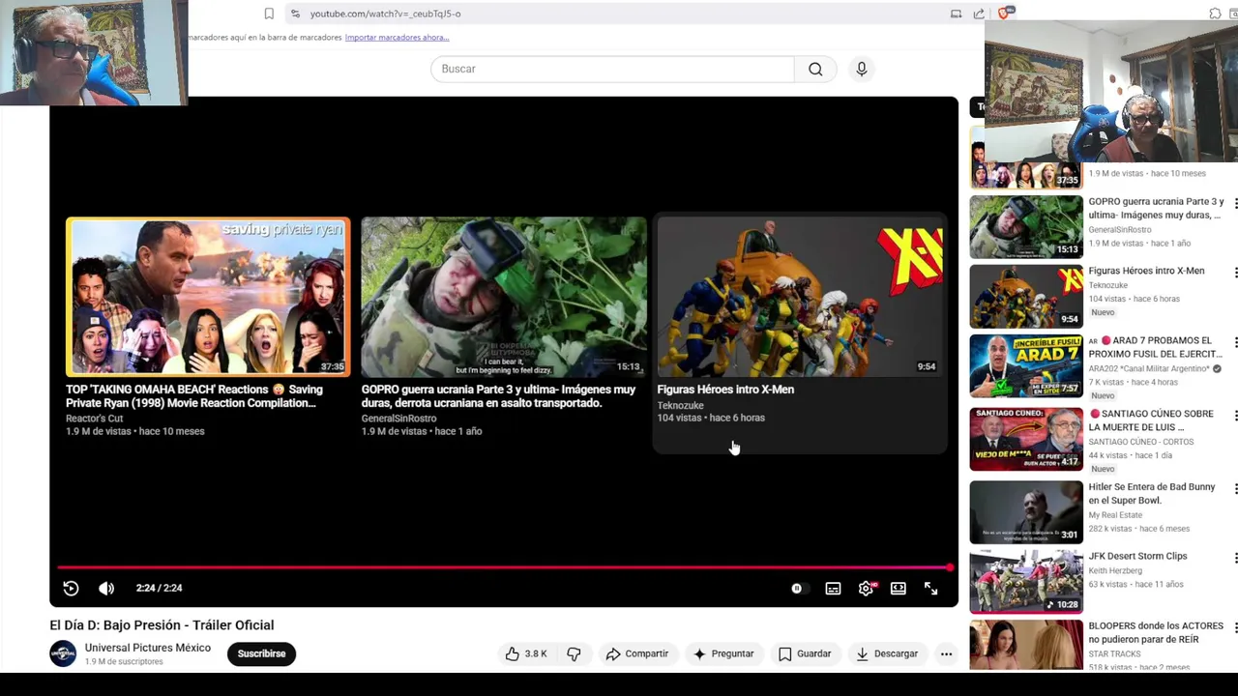The image size is (1238, 696).
Task: Open the options menu for Hitler Bad Bunny video
Action: (x=1235, y=489)
